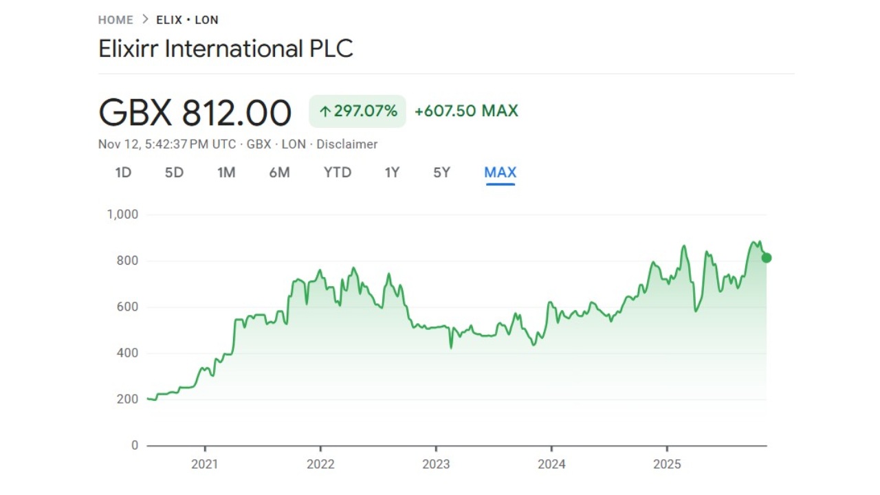Click the chart peak near 2025
This screenshot has width=880, height=495.
pos(685,244)
